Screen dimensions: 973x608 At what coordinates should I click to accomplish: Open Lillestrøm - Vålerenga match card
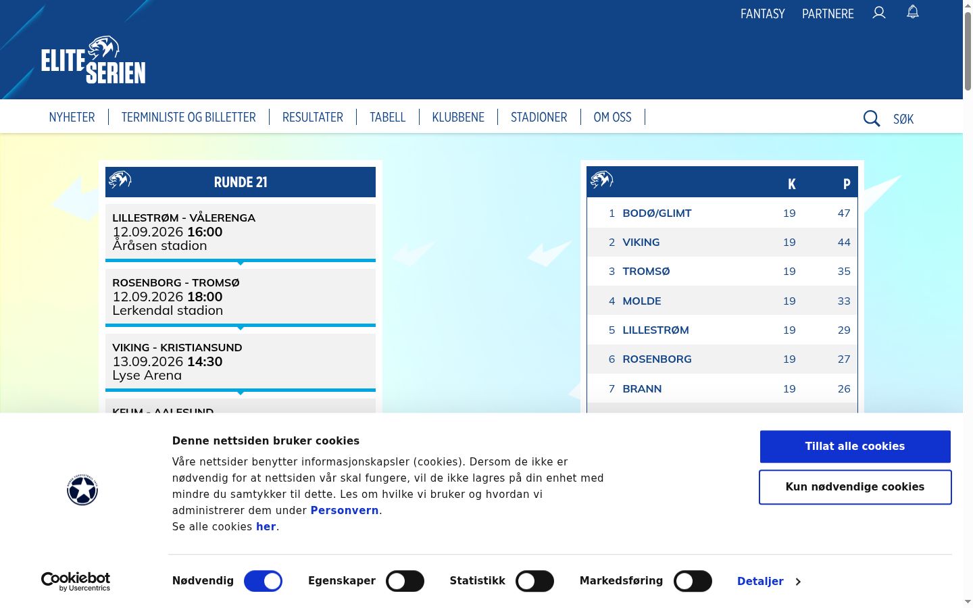click(x=241, y=232)
